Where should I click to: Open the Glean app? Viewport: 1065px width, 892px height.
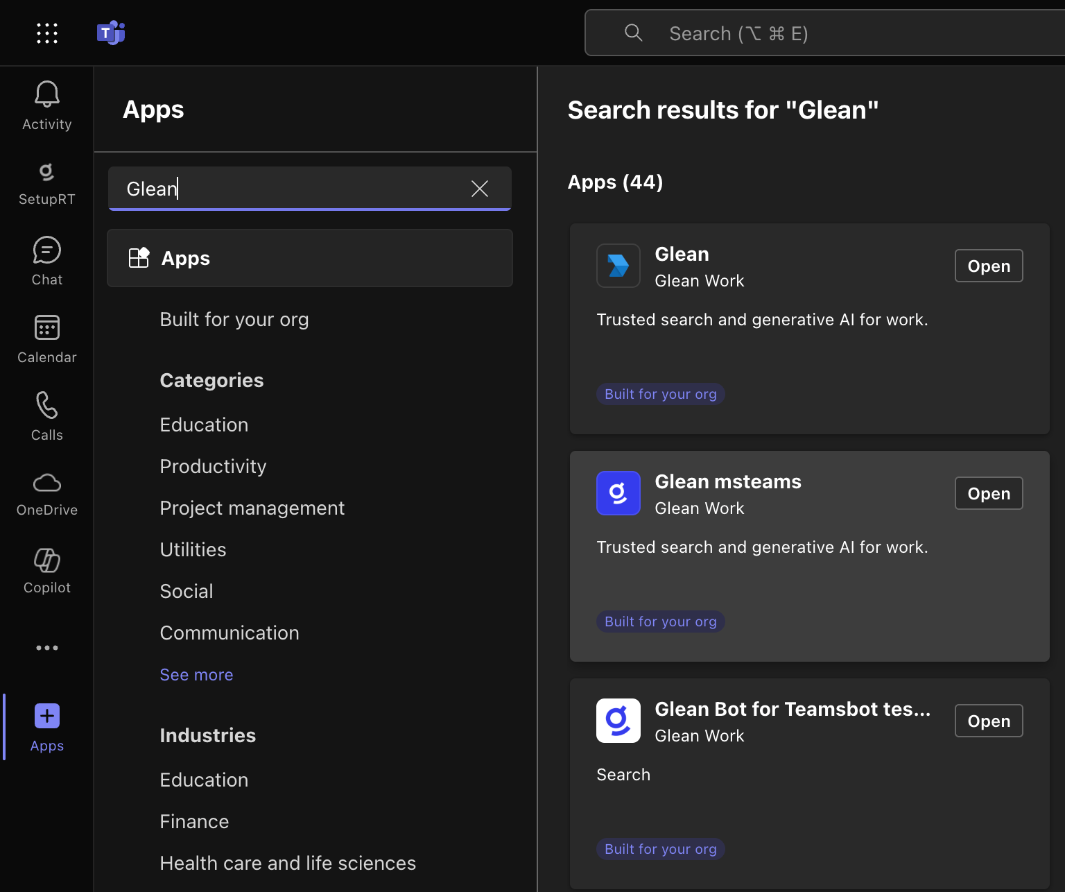pos(988,266)
